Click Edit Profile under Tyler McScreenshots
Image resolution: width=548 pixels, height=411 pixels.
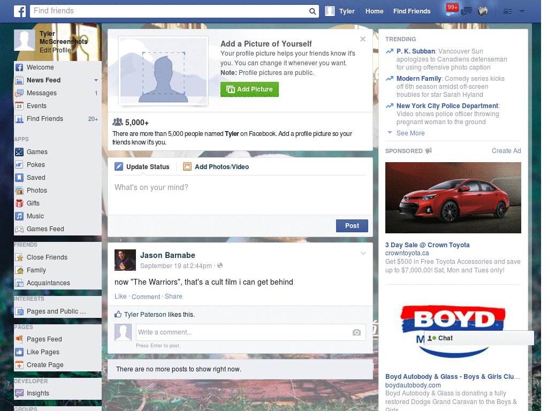(x=55, y=50)
